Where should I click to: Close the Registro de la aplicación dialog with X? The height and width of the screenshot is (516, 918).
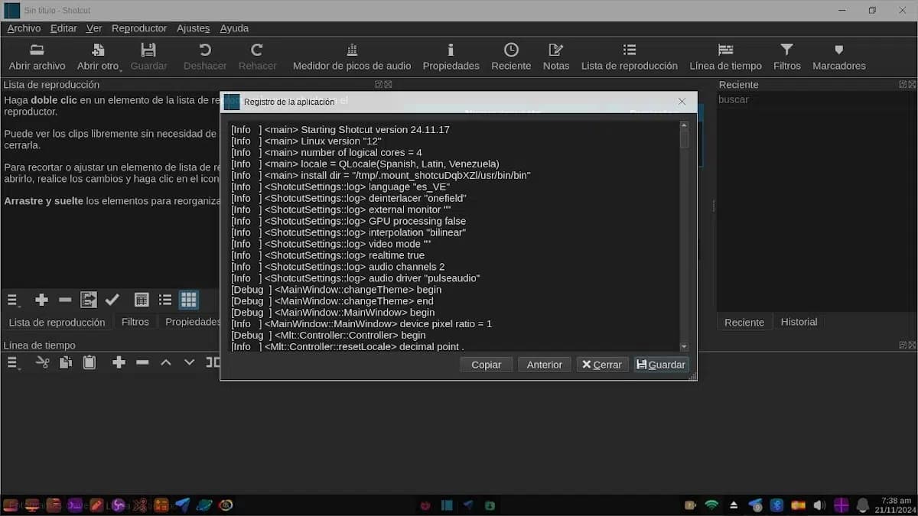click(x=682, y=102)
